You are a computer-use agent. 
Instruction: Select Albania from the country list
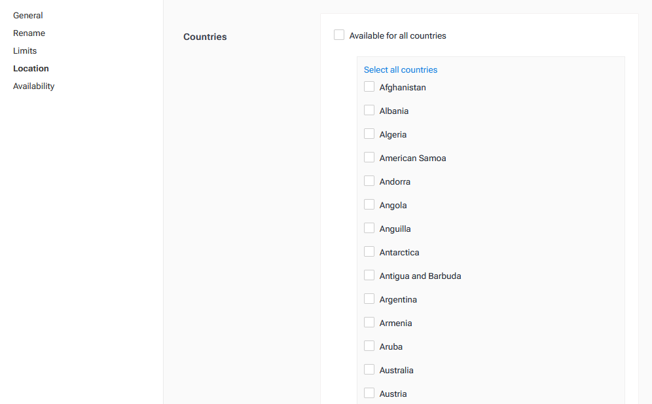369,109
